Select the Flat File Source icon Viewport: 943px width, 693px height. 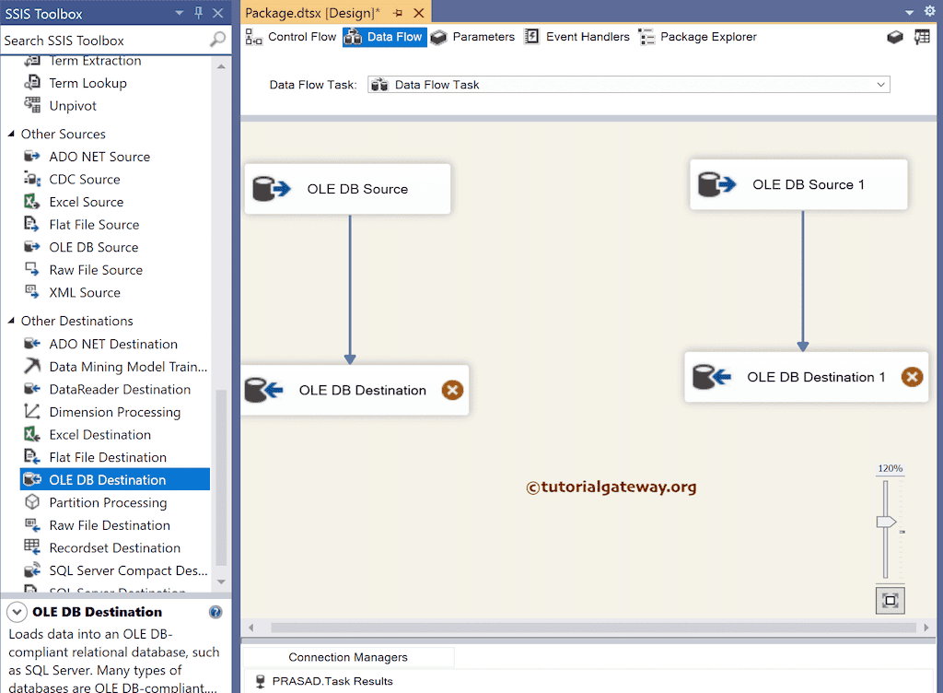[32, 224]
